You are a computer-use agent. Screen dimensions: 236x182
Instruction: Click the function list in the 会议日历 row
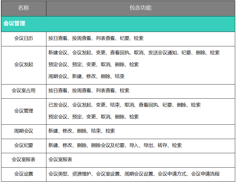point(96,38)
